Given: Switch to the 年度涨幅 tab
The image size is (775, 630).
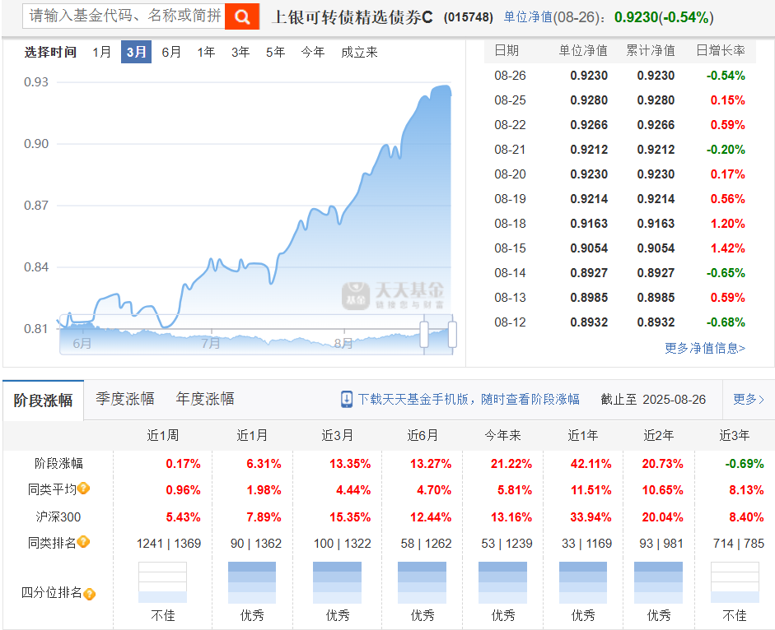Looking at the screenshot, I should tap(204, 399).
